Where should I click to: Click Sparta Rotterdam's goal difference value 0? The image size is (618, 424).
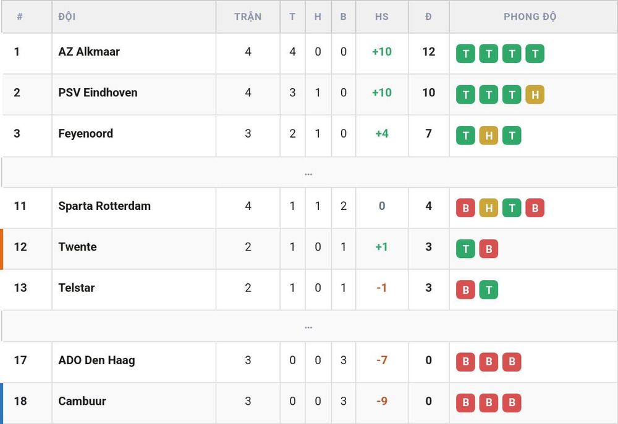point(382,206)
